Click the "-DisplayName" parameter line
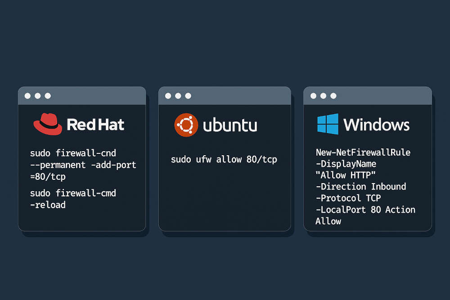Viewport: 450px width, 300px height. tap(346, 164)
